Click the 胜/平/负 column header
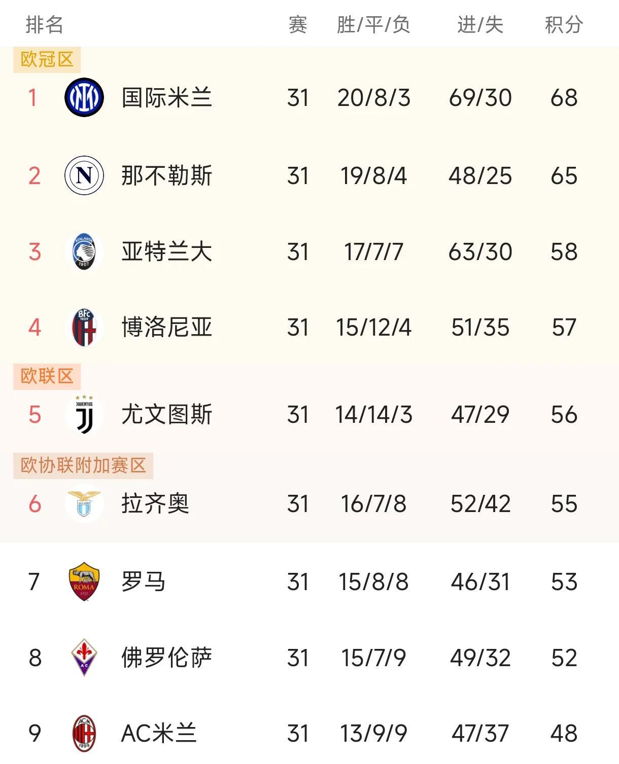 pos(373,24)
